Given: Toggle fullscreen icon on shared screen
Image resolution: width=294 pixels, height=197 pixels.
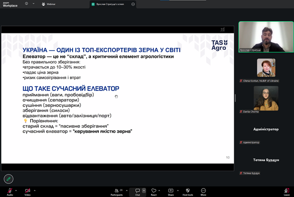Looking at the screenshot, I should click(222, 29).
